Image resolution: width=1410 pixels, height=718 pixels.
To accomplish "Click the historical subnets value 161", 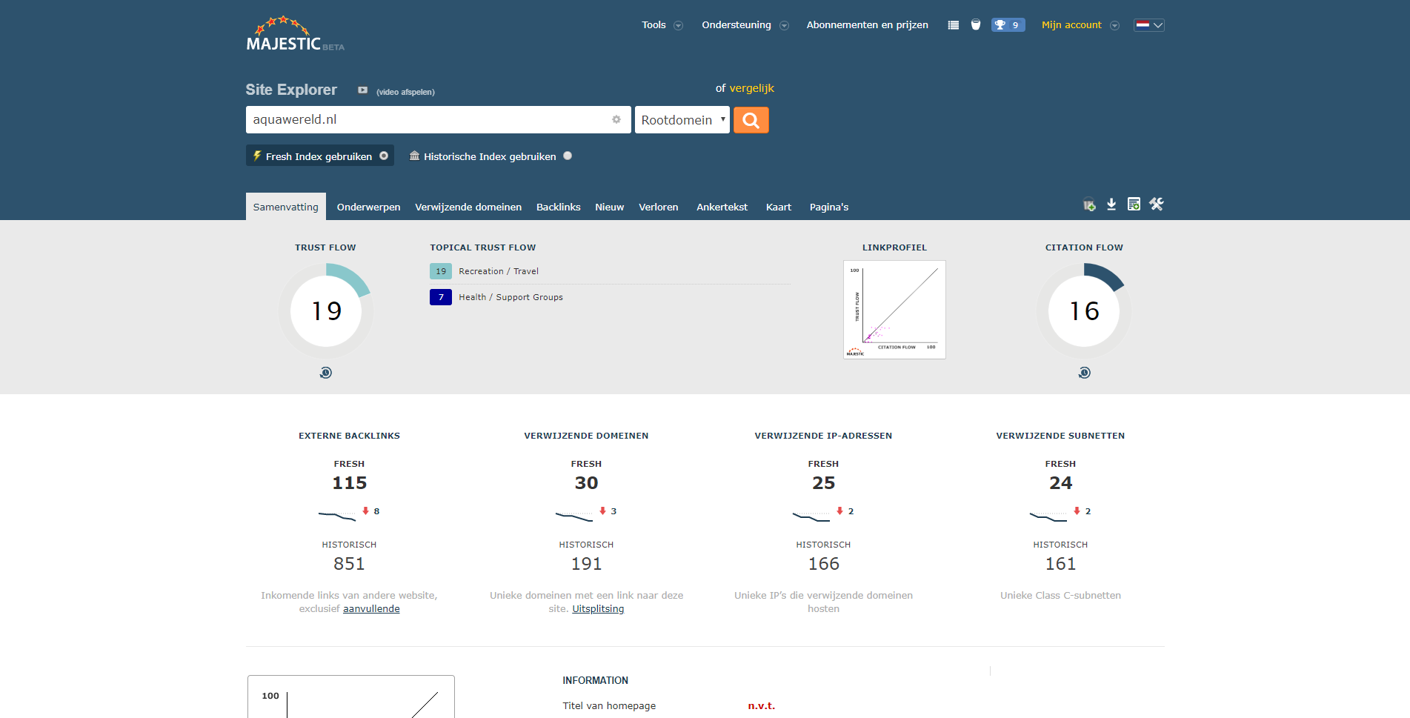I will pos(1060,564).
